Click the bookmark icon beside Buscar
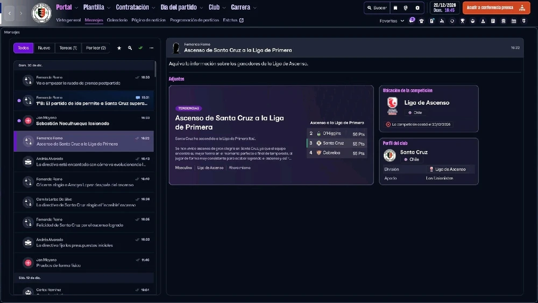The image size is (538, 303). point(395,8)
